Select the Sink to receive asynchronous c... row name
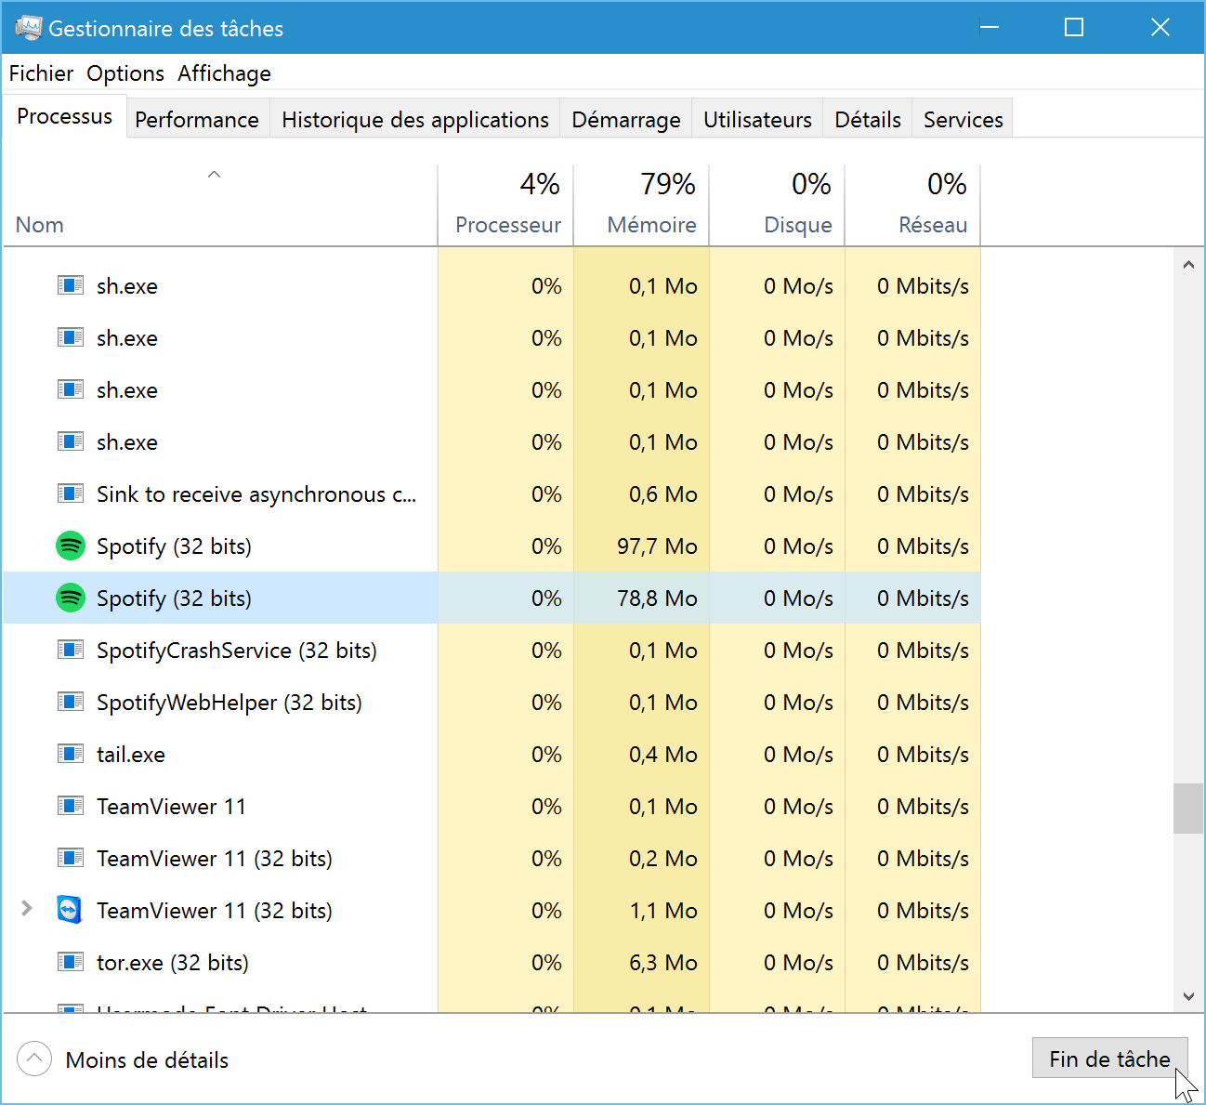Viewport: 1206px width, 1105px height. (x=256, y=494)
